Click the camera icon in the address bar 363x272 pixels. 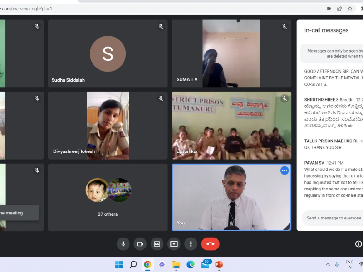(329, 9)
